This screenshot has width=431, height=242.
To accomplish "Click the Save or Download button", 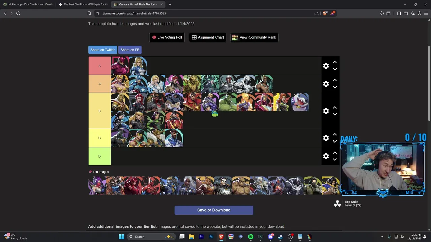I will tap(214, 210).
